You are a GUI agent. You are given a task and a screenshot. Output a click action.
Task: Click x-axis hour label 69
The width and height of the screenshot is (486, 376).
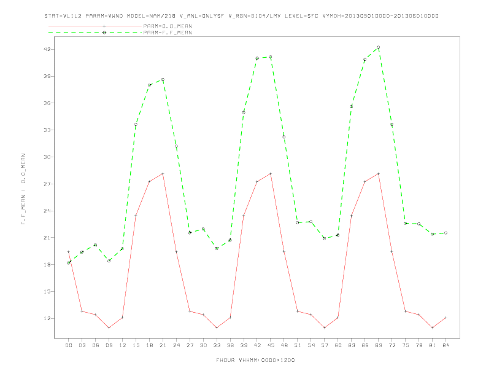pyautogui.click(x=379, y=345)
